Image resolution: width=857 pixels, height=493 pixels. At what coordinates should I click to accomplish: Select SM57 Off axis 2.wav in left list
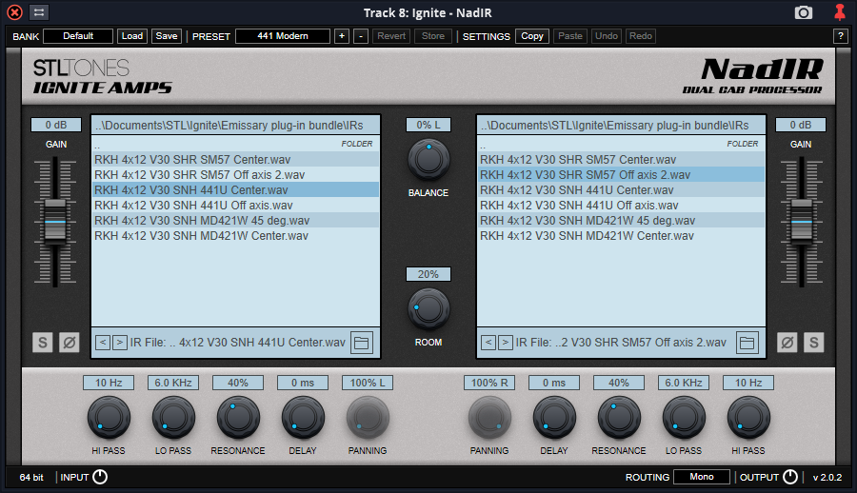(235, 175)
